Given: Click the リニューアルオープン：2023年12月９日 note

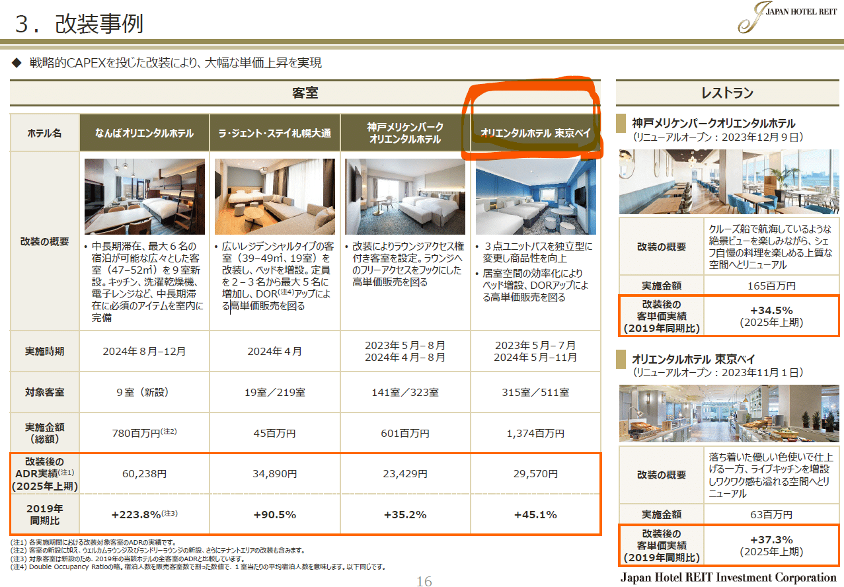Looking at the screenshot, I should pyautogui.click(x=718, y=137).
